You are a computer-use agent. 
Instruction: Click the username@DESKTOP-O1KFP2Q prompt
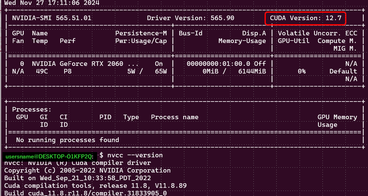point(48,156)
